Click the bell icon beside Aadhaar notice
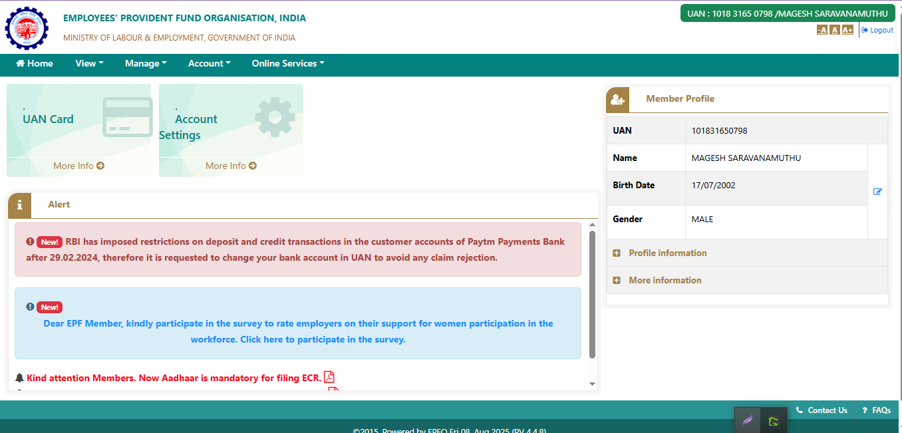Viewport: 902px width, 433px height. 19,378
